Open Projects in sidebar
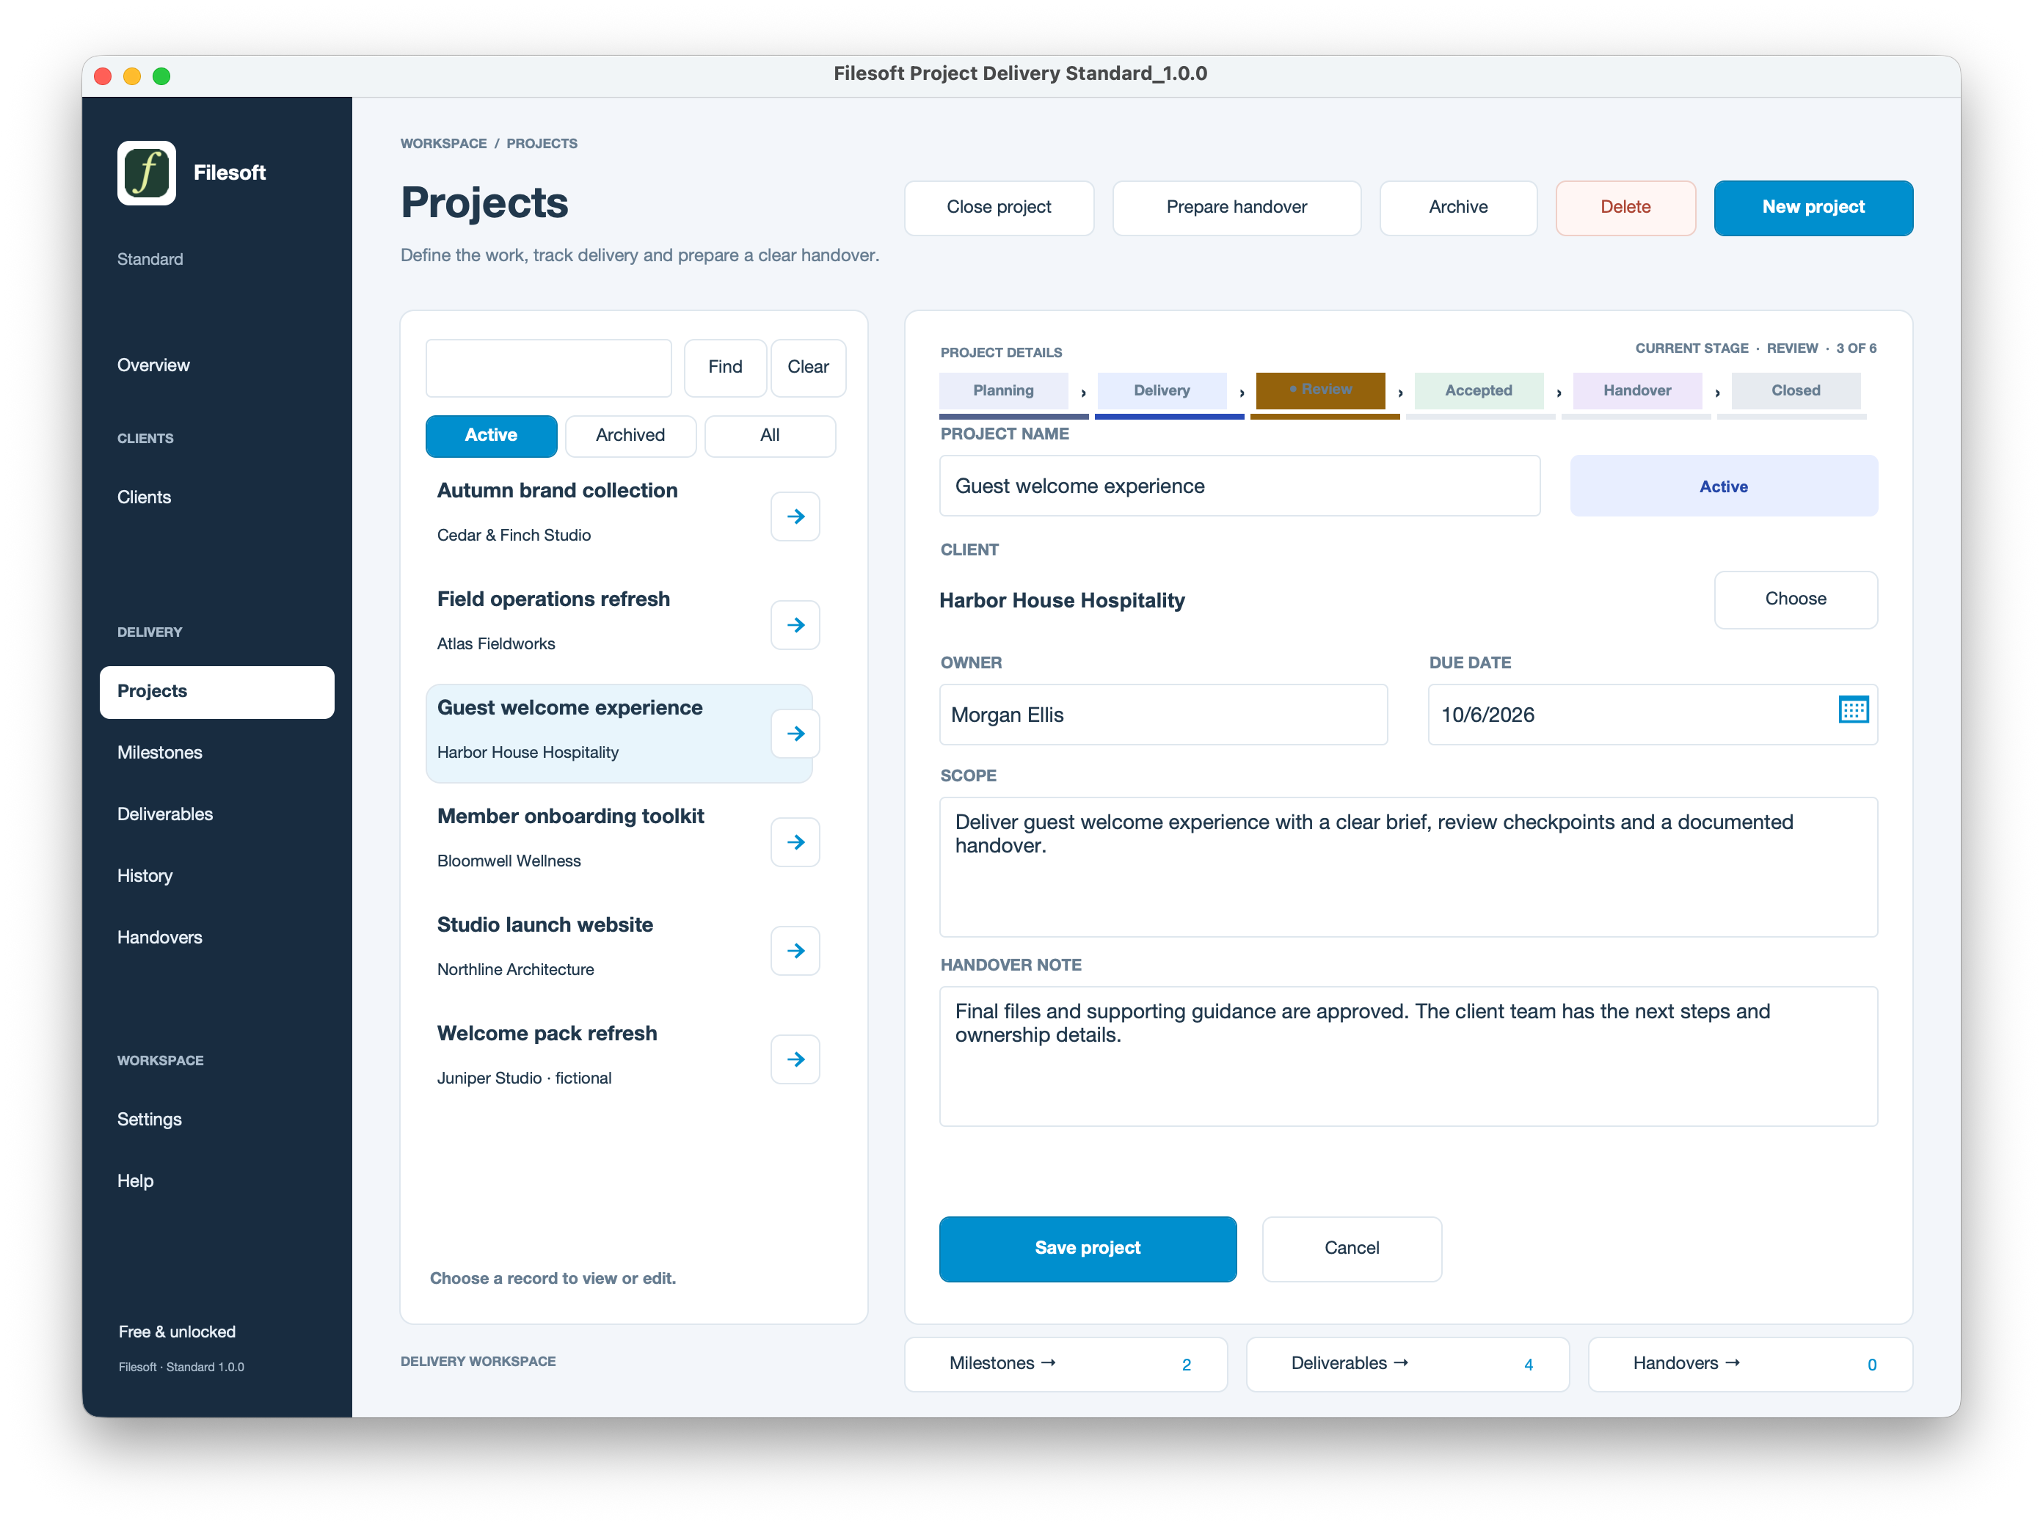Screen dimensions: 2043x1526 click(217, 691)
